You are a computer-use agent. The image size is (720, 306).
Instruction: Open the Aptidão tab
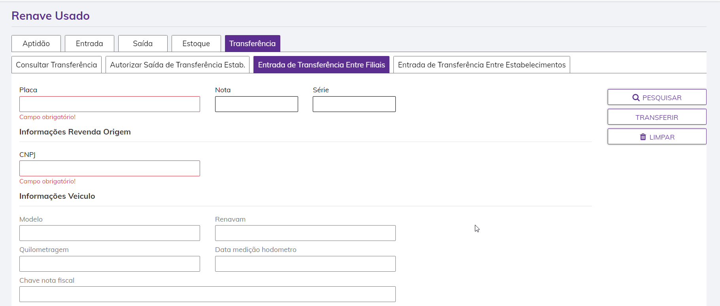coord(36,43)
